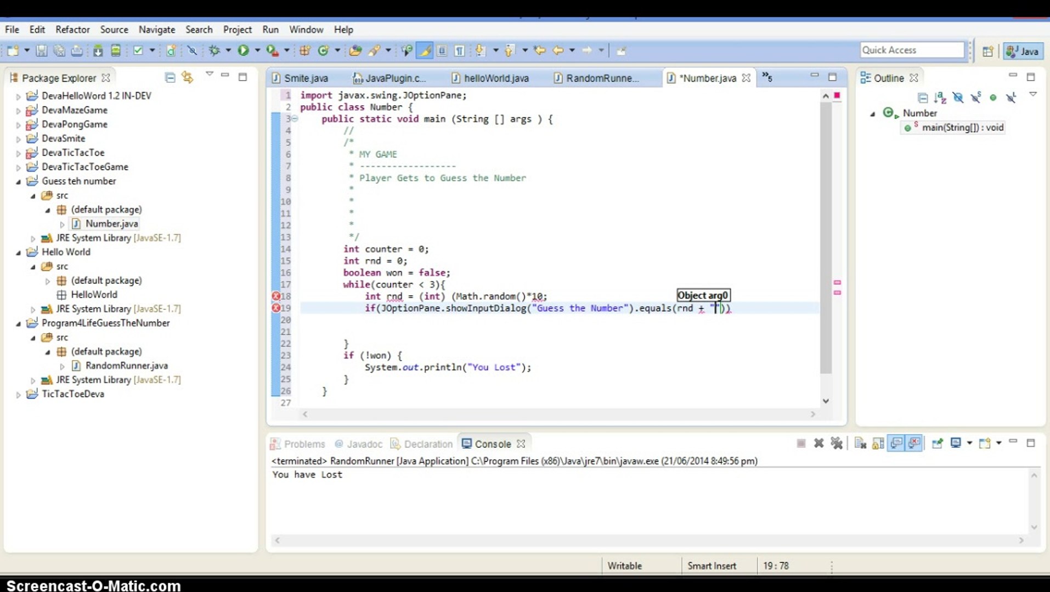Click the Save icon in the toolbar
The width and height of the screenshot is (1050, 592).
tap(41, 50)
